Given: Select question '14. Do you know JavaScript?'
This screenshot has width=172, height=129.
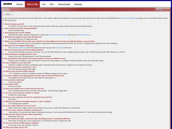Looking at the screenshot, I should coord(14,80).
